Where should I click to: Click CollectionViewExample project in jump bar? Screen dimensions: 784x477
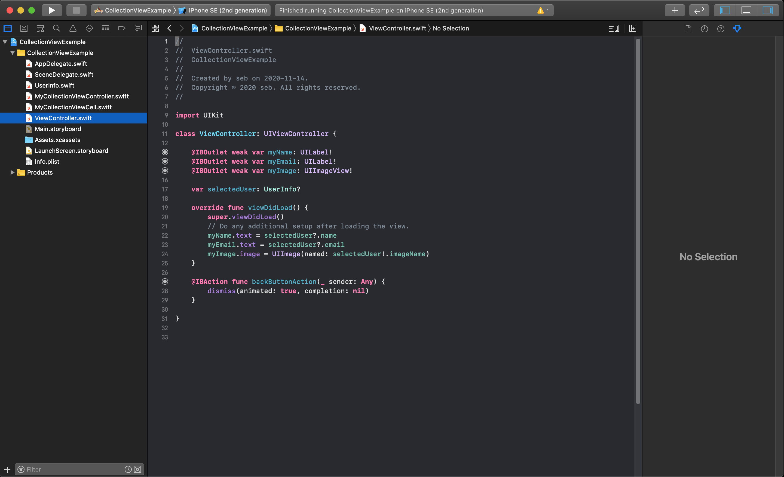(230, 28)
